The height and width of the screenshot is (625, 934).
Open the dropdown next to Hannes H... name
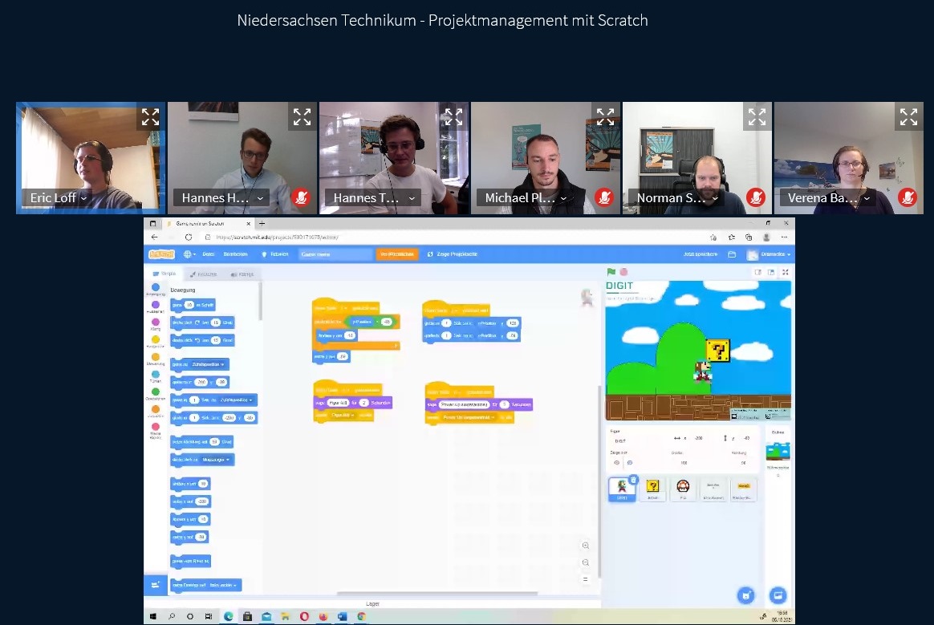[x=260, y=198]
